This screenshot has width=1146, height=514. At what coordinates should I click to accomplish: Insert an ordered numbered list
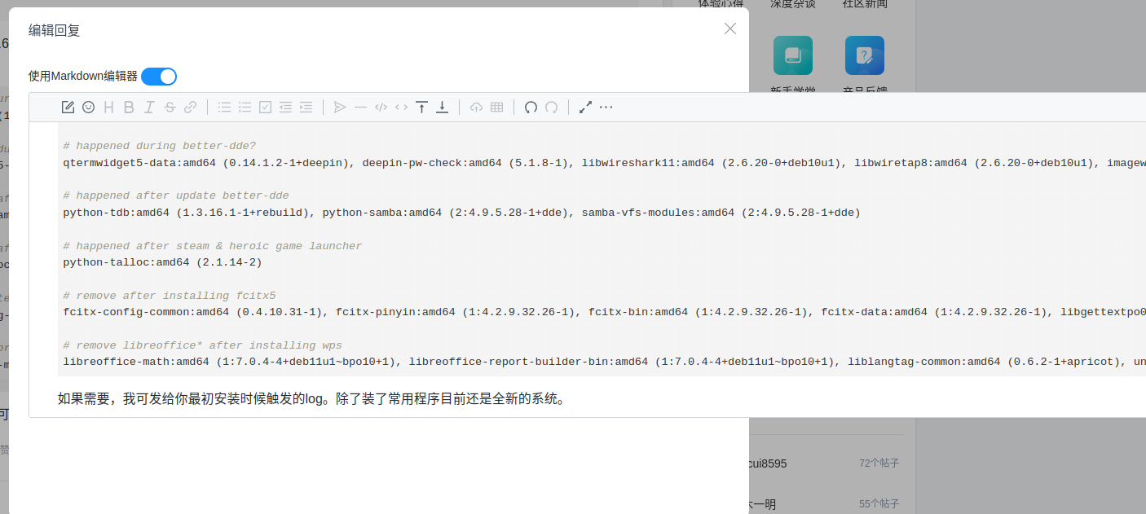(245, 107)
